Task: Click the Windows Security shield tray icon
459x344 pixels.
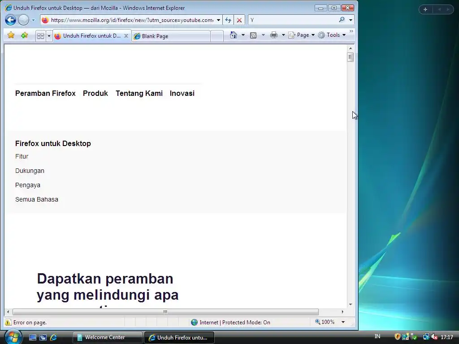Action: tap(397, 337)
